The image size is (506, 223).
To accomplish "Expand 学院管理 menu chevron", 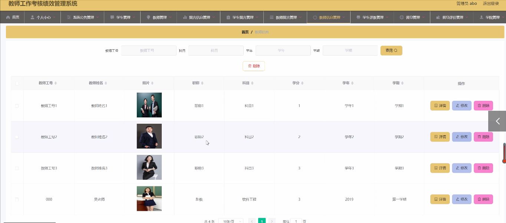I will pos(503,17).
